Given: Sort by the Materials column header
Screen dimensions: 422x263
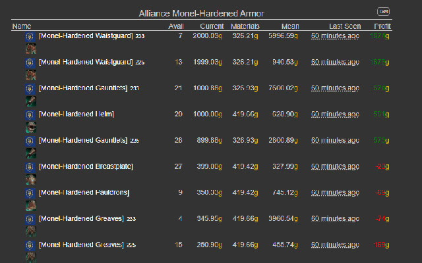Looking at the screenshot, I should 245,26.
